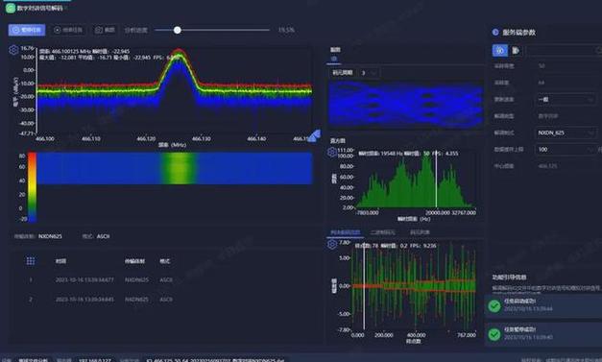
Task: Click the 19.5% speed value
Action: tap(286, 30)
